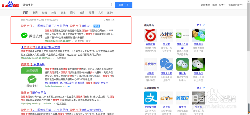Expand the 设置 dropdown
The height and width of the screenshot is (115, 250).
(x=222, y=5)
